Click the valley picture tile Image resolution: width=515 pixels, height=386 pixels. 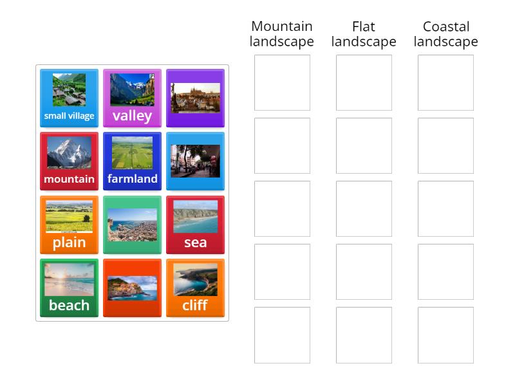tap(132, 96)
